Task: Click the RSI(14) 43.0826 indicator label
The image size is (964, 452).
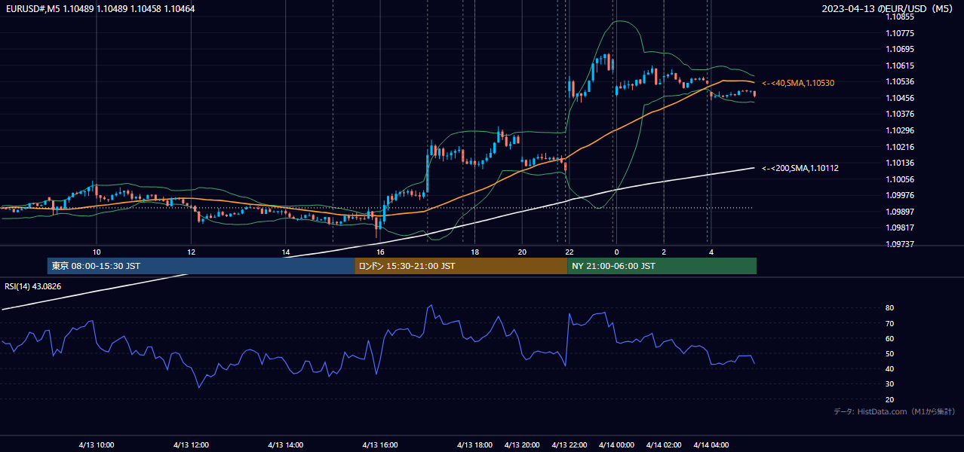Action: coord(33,286)
